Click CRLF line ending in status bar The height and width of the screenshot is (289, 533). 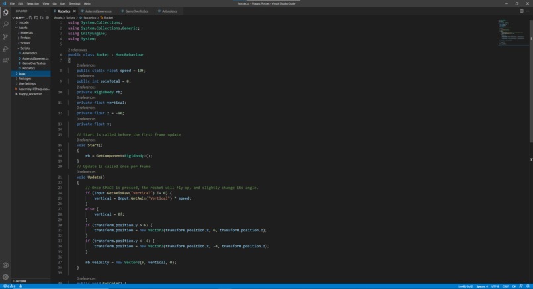(505, 286)
